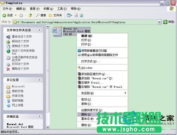This screenshot has height=135, width=177.
Task: Choose 创建快捷方式 in context menu
Action: pos(102,110)
